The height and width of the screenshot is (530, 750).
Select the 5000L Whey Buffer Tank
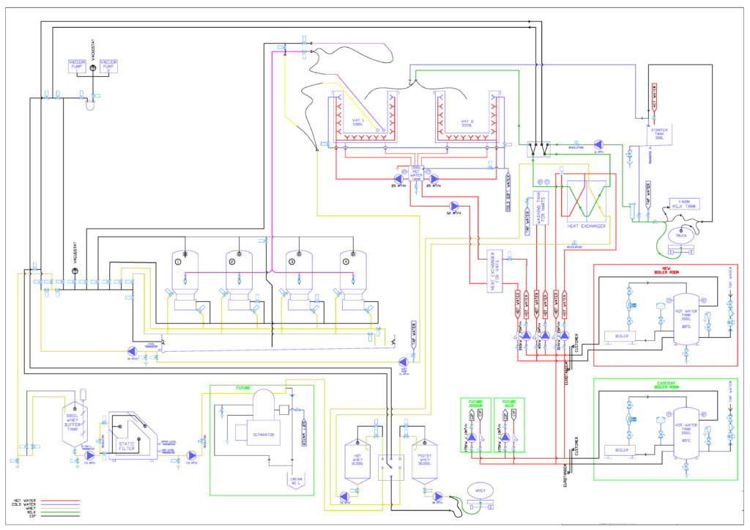pyautogui.click(x=75, y=424)
